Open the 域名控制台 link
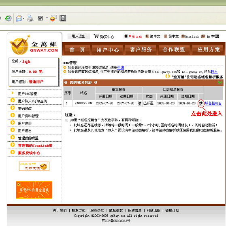 coord(213,104)
